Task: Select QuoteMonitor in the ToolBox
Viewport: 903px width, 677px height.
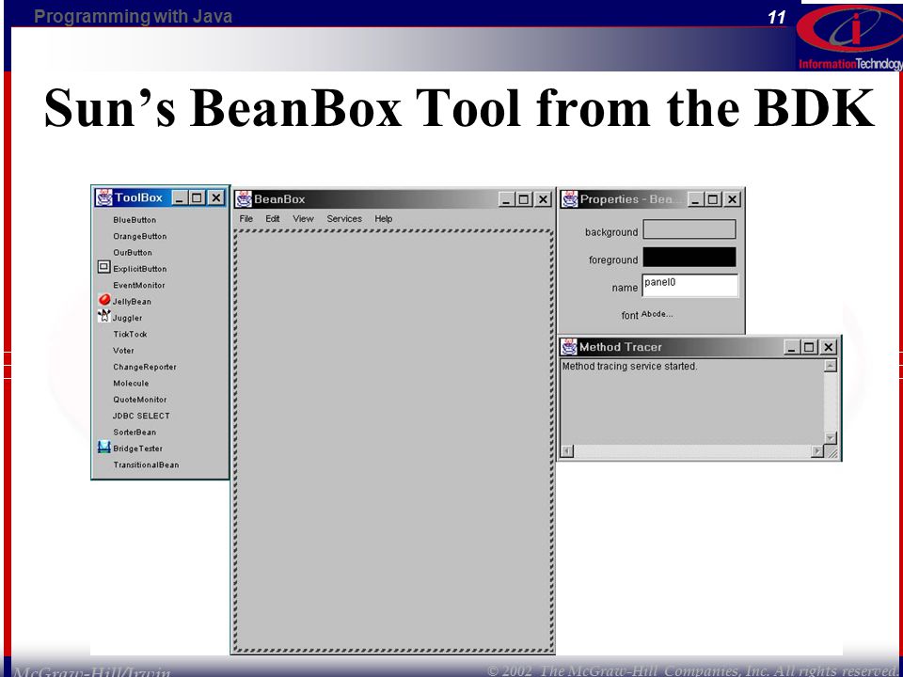Action: [140, 399]
